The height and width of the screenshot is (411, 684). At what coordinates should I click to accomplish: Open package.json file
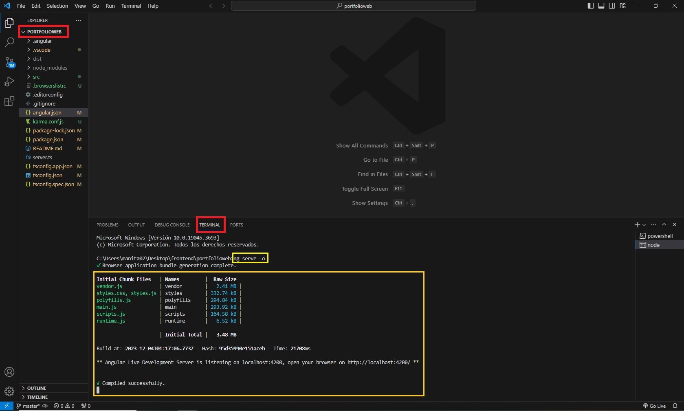pyautogui.click(x=53, y=139)
